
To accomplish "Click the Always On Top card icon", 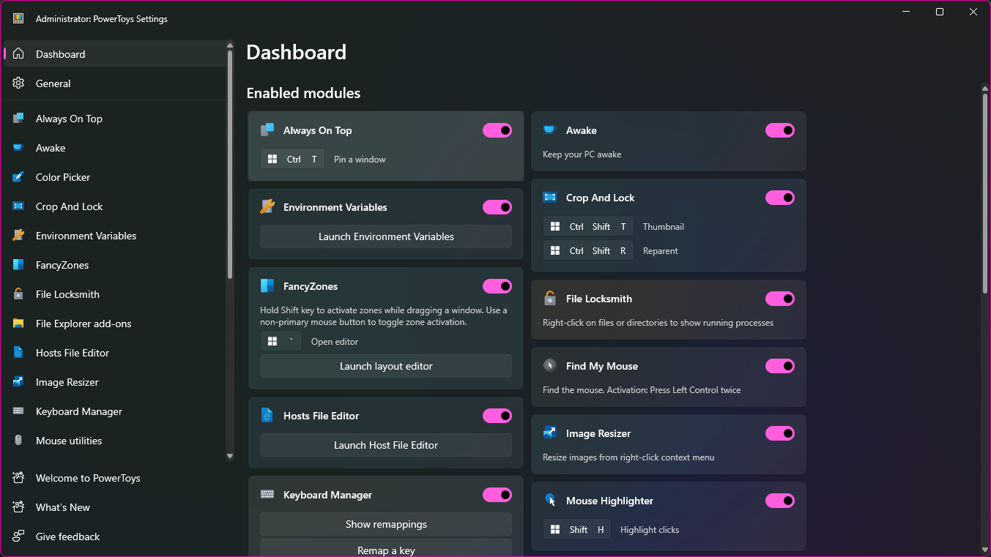I will [267, 130].
